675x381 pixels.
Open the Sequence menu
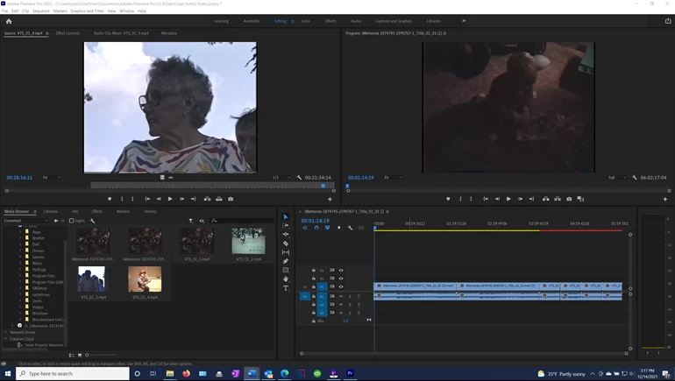tap(40, 11)
